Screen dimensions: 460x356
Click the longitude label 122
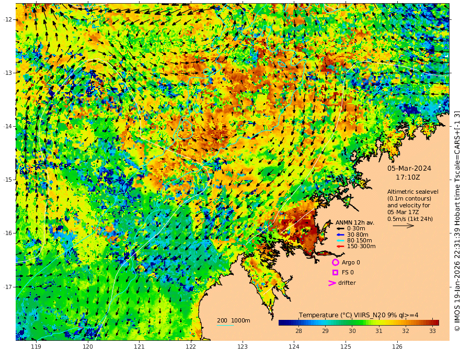coord(191,347)
